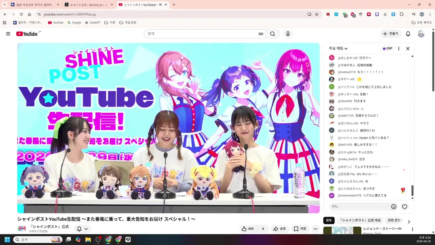Click the chat scrollbar thumb
Viewport: 435px width, 245px height.
[x=413, y=191]
